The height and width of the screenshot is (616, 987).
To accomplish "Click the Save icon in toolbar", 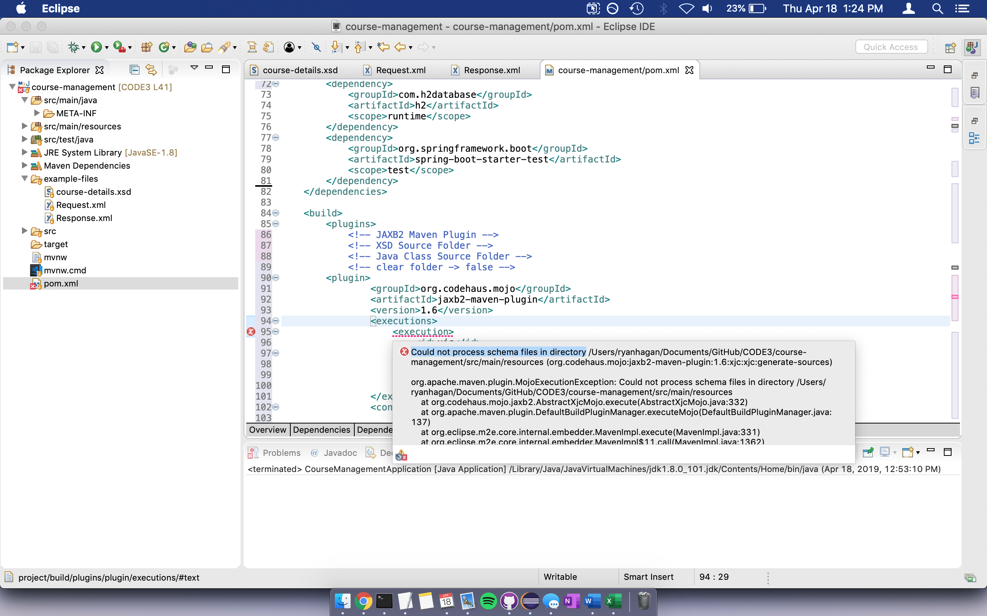I will pos(36,47).
